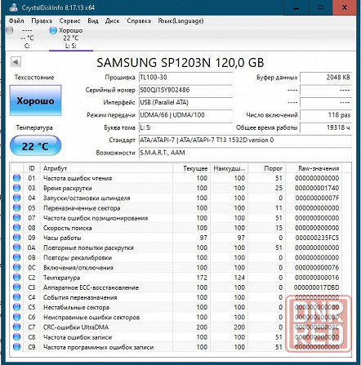Click raw value 000000235FC5 for Часы работы
This screenshot has width=361, height=365.
317,238
